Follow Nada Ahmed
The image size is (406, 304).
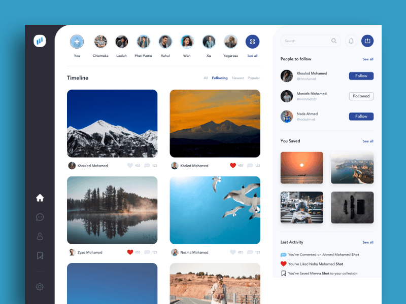(x=361, y=117)
